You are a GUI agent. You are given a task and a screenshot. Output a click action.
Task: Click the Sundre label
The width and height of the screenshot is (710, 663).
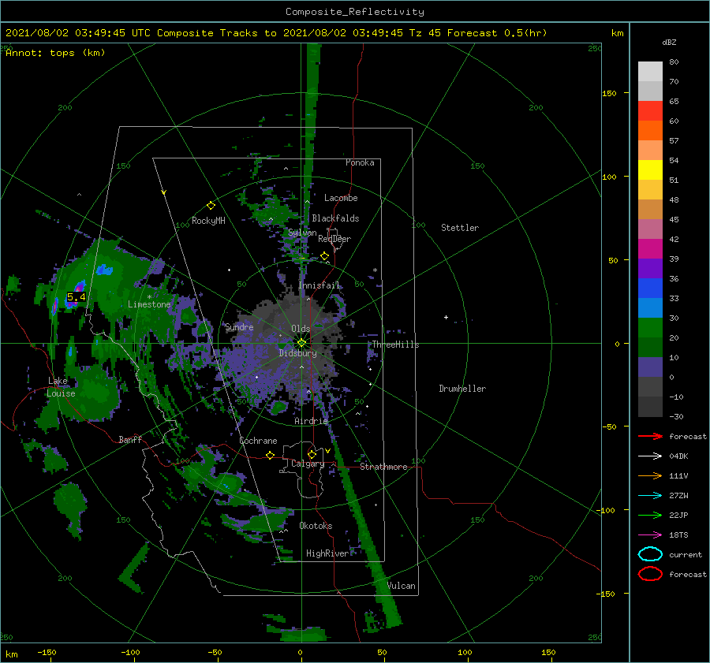239,327
